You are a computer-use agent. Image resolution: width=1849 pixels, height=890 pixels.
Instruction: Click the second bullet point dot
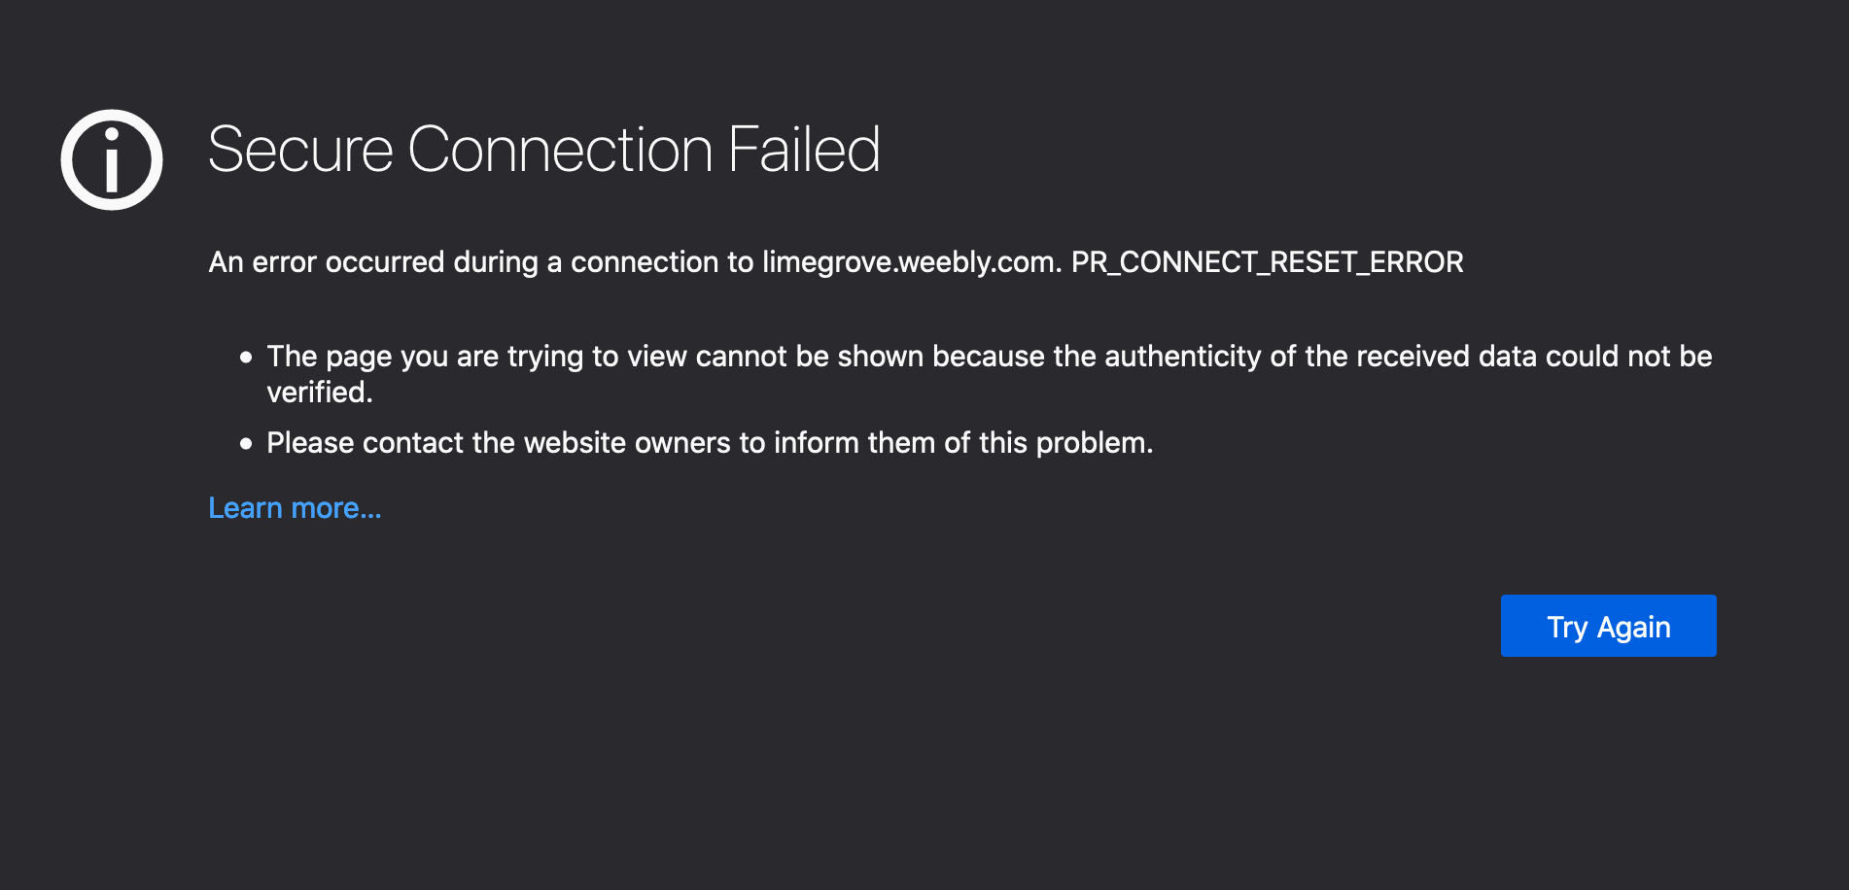[x=246, y=444]
